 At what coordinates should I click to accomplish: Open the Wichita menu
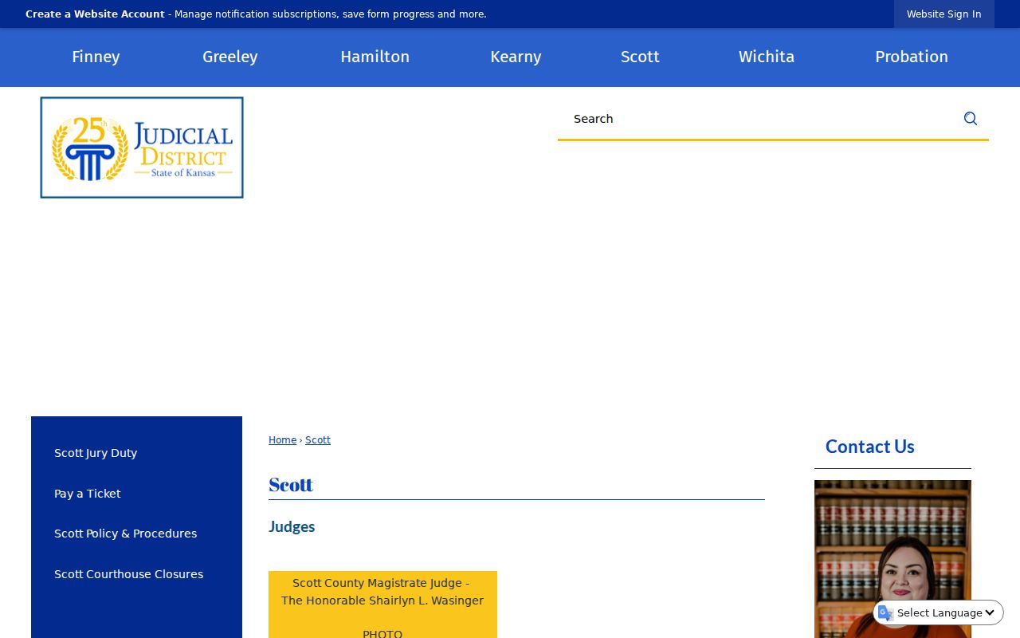[x=767, y=57]
